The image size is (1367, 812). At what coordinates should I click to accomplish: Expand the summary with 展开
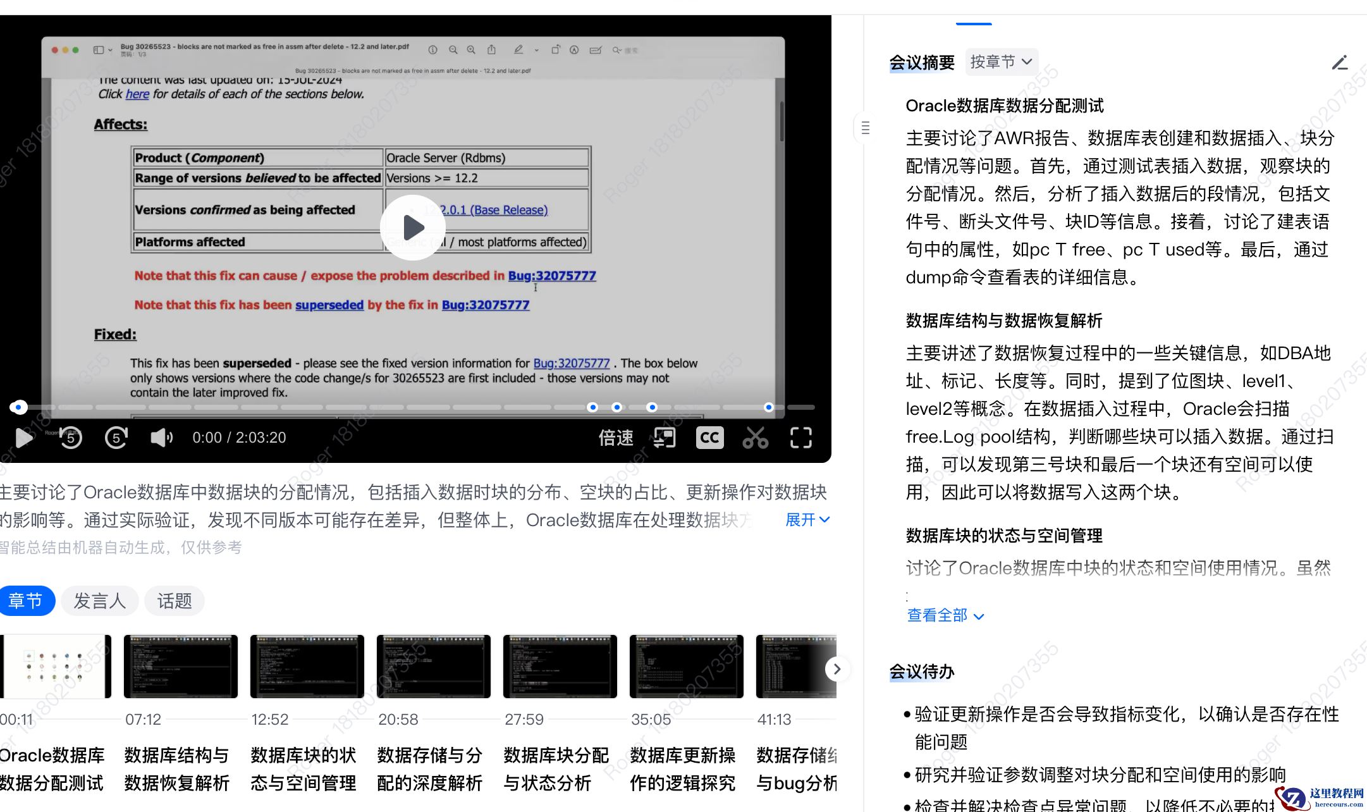point(807,520)
